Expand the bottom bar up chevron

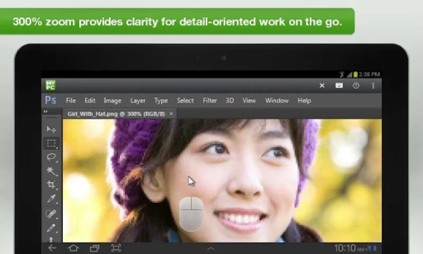coord(211,248)
